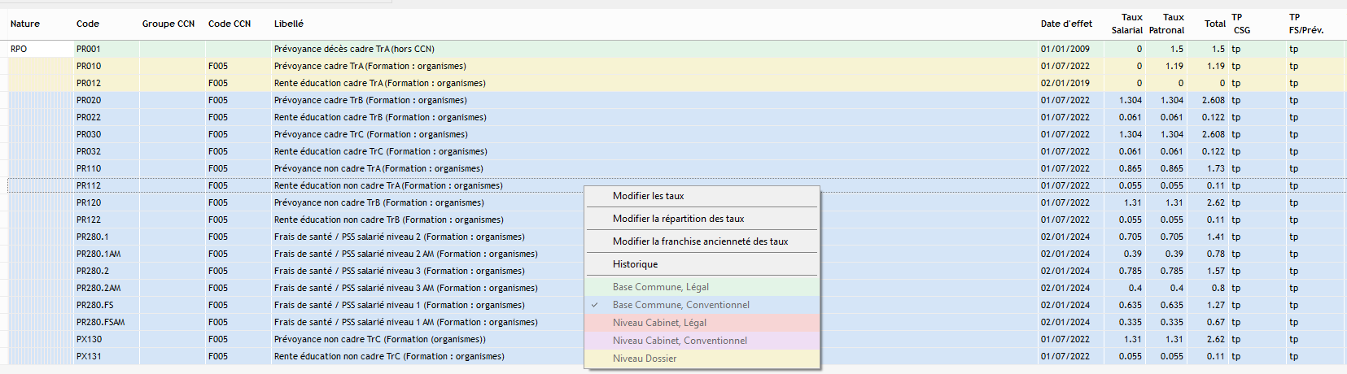Click the Taux Patronal column header

point(1166,24)
